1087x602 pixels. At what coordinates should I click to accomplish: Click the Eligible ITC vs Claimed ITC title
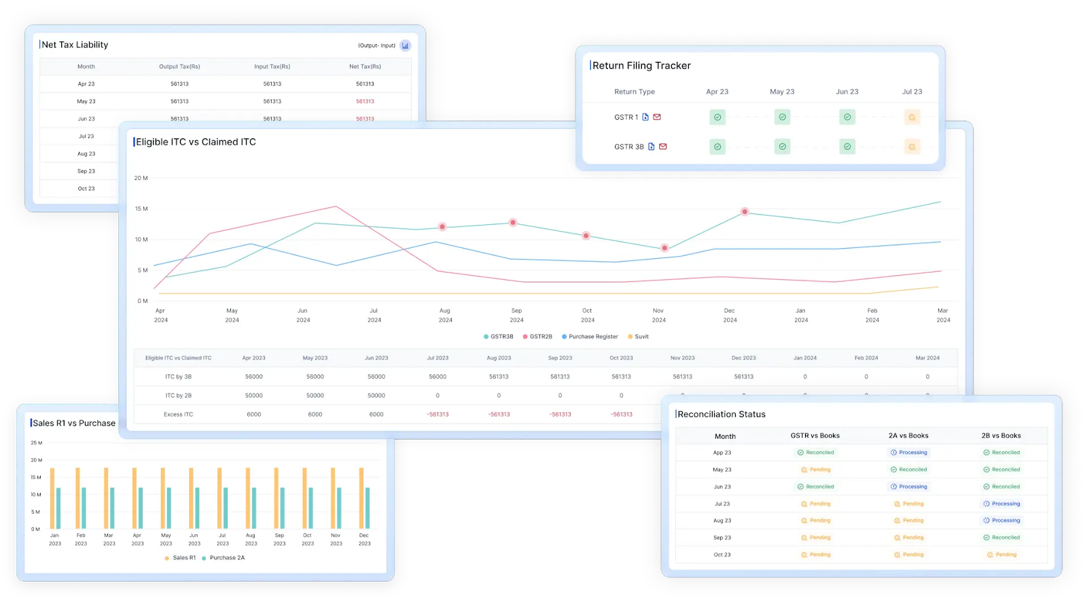pos(196,142)
